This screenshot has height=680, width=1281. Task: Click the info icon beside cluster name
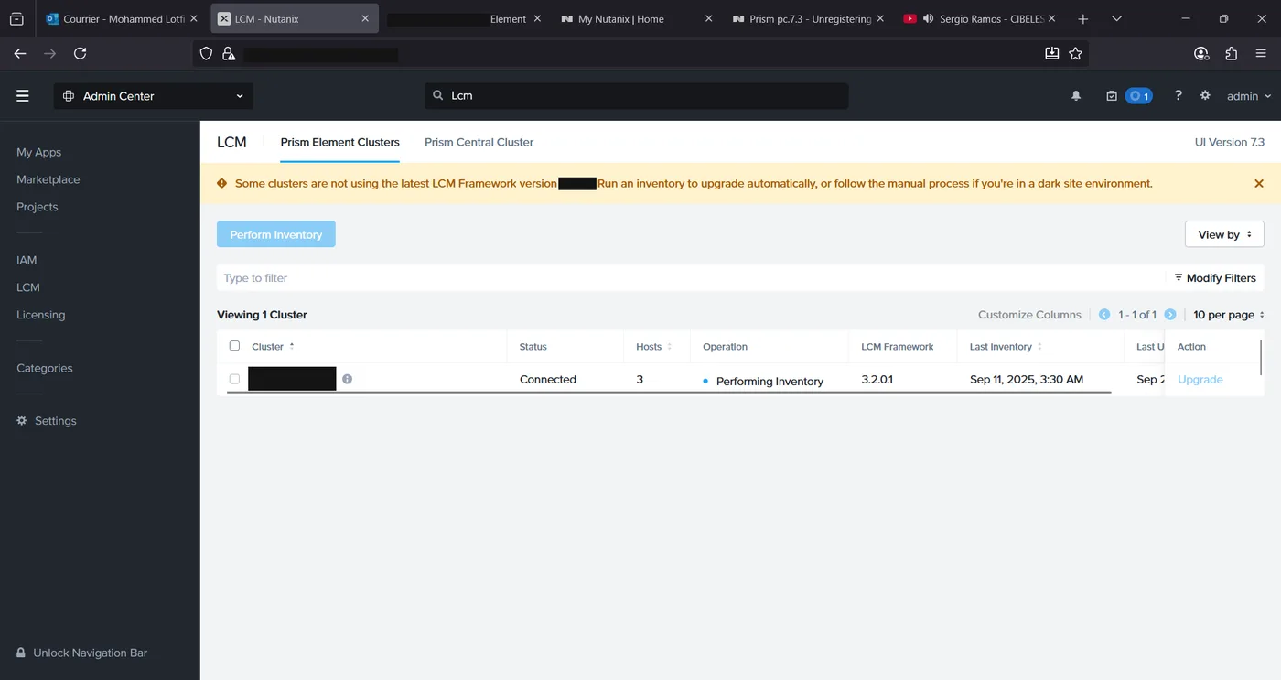tap(347, 379)
